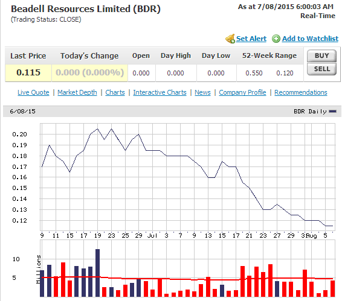Screen dimensions: 342x301
Task: Click the chart date label 6/08/15
Action: pyautogui.click(x=22, y=112)
